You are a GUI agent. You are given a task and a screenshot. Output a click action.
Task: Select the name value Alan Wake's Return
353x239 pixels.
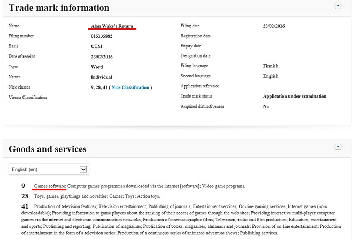pos(112,26)
